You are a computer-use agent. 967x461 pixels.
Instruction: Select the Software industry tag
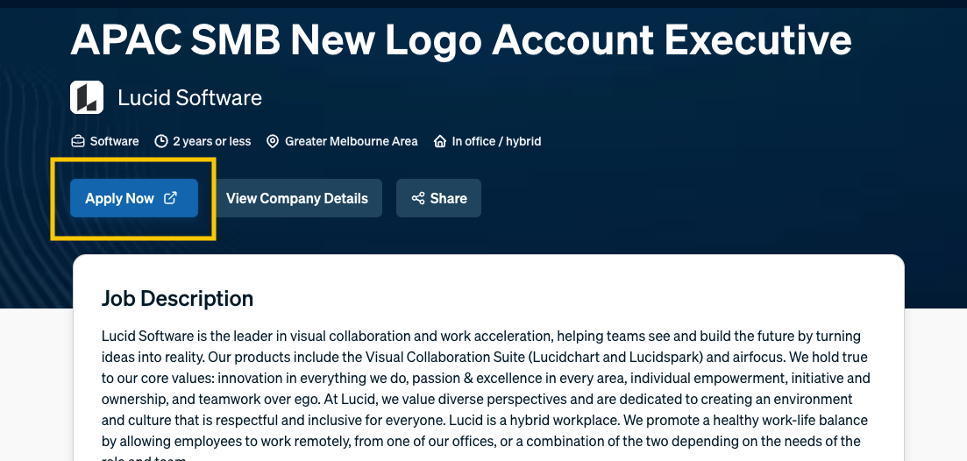click(x=114, y=141)
